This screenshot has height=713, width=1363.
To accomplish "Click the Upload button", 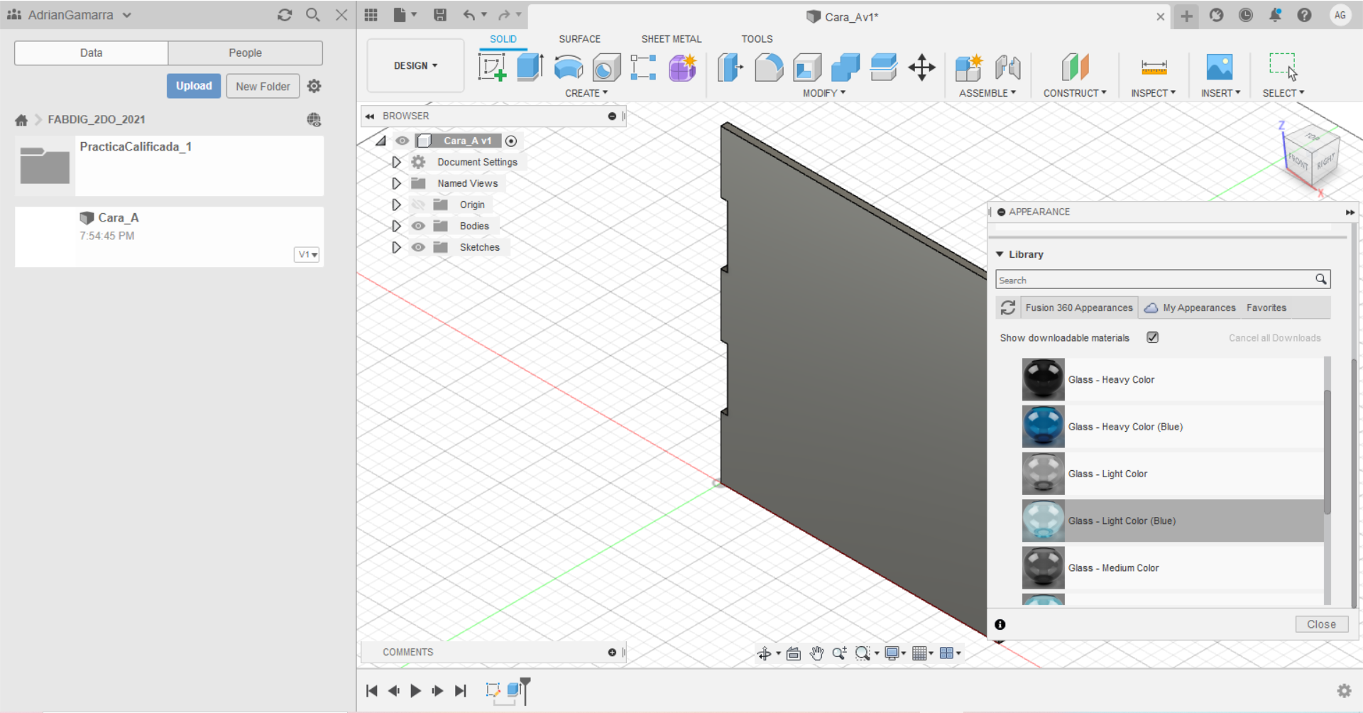I will pyautogui.click(x=194, y=86).
